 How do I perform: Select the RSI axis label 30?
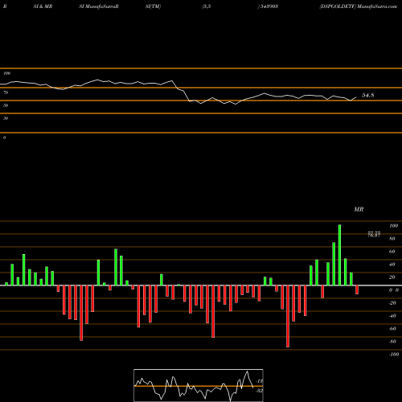6,118
